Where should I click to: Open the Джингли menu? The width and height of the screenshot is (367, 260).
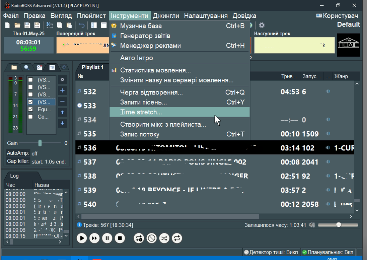click(166, 16)
